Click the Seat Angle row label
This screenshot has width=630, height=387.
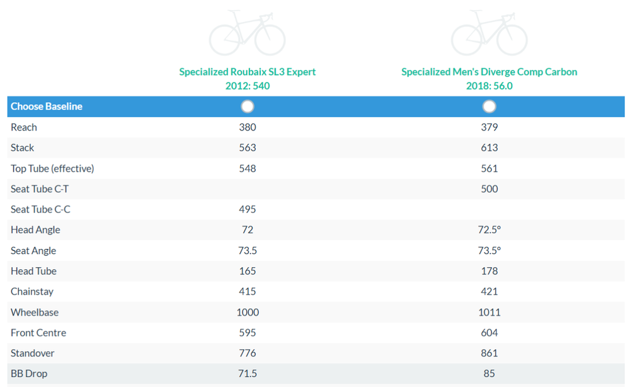[33, 251]
